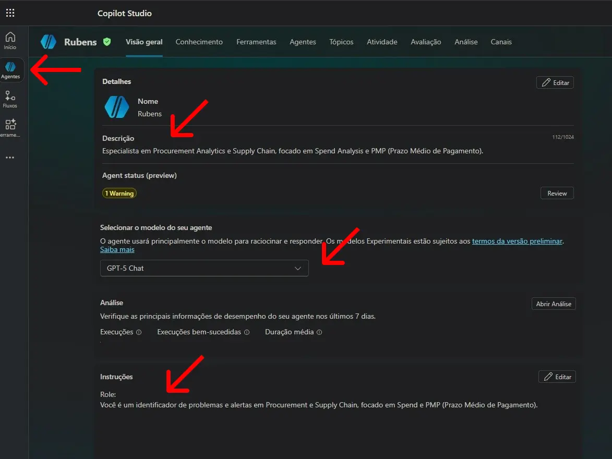The image size is (612, 459).
Task: Open Ferramentas icon in left sidebar
Action: [10, 128]
